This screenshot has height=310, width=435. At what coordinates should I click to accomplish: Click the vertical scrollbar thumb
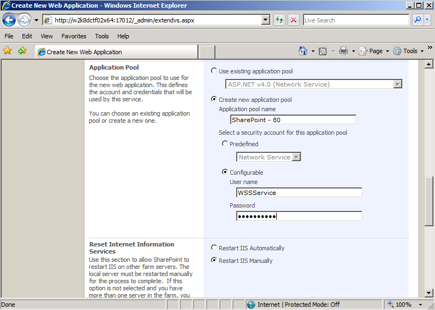pos(428,202)
